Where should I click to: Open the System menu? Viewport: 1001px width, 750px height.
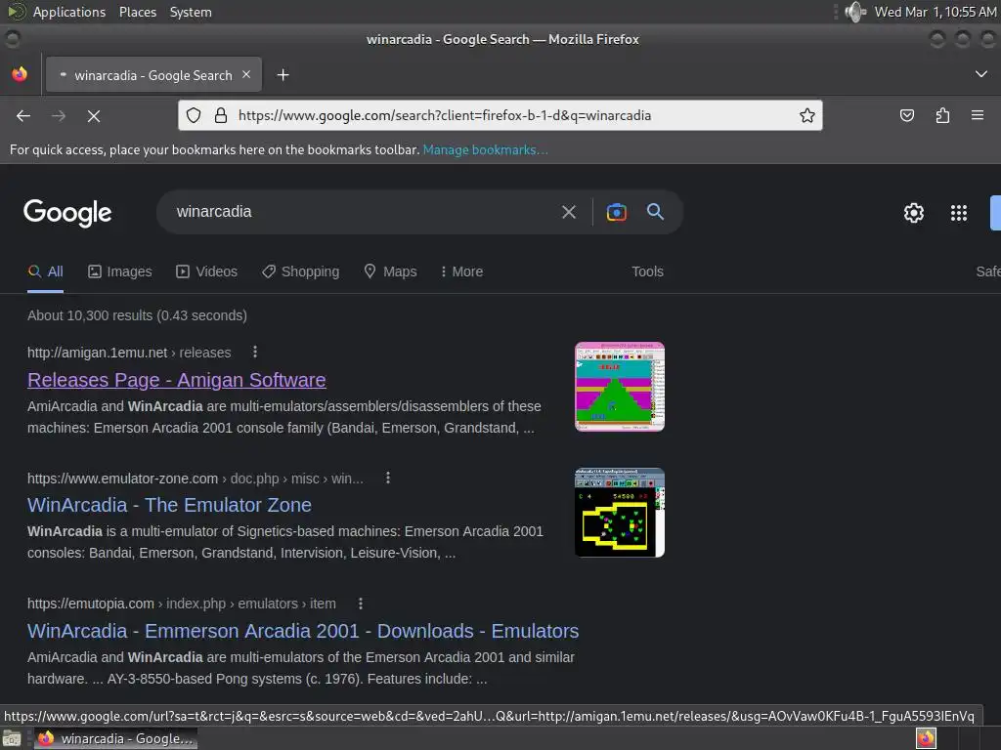(191, 12)
